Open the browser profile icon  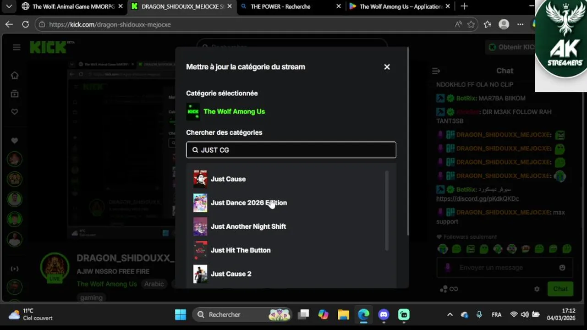(x=504, y=24)
